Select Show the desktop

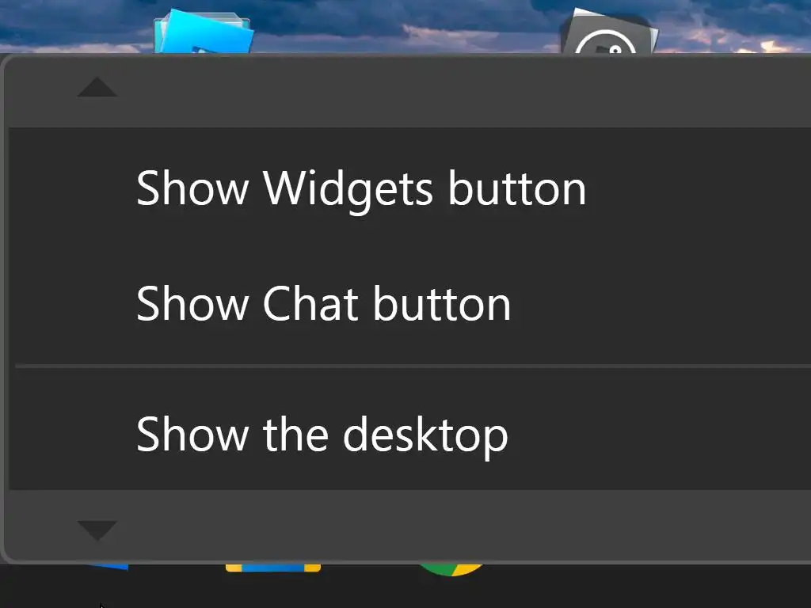409,429
